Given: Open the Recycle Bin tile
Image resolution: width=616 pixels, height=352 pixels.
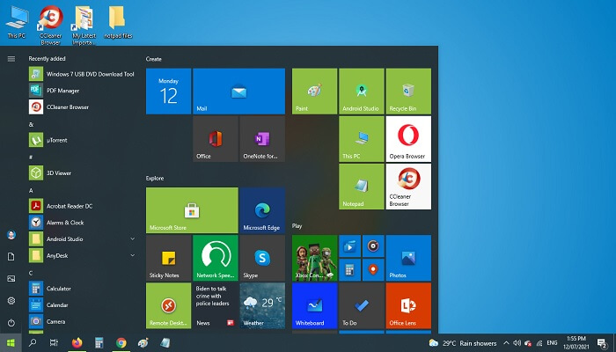Looking at the screenshot, I should pos(408,92).
